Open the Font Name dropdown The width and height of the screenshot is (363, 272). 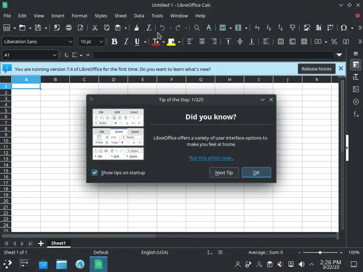coord(71,42)
